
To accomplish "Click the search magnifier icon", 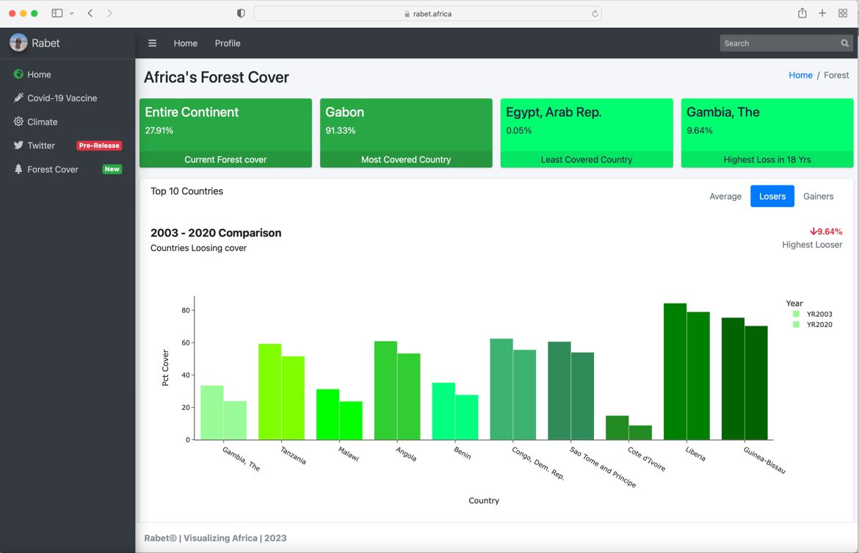I will coord(845,43).
